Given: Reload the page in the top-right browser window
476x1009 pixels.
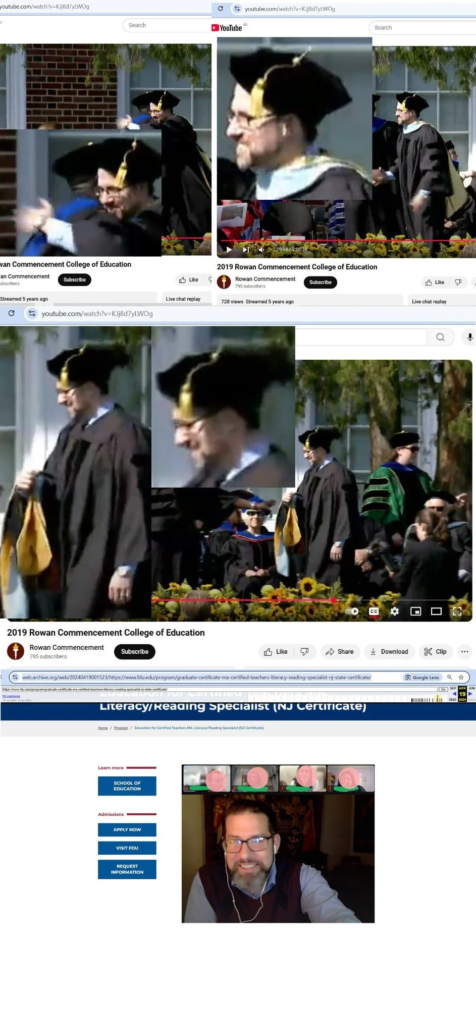Looking at the screenshot, I should point(220,9).
